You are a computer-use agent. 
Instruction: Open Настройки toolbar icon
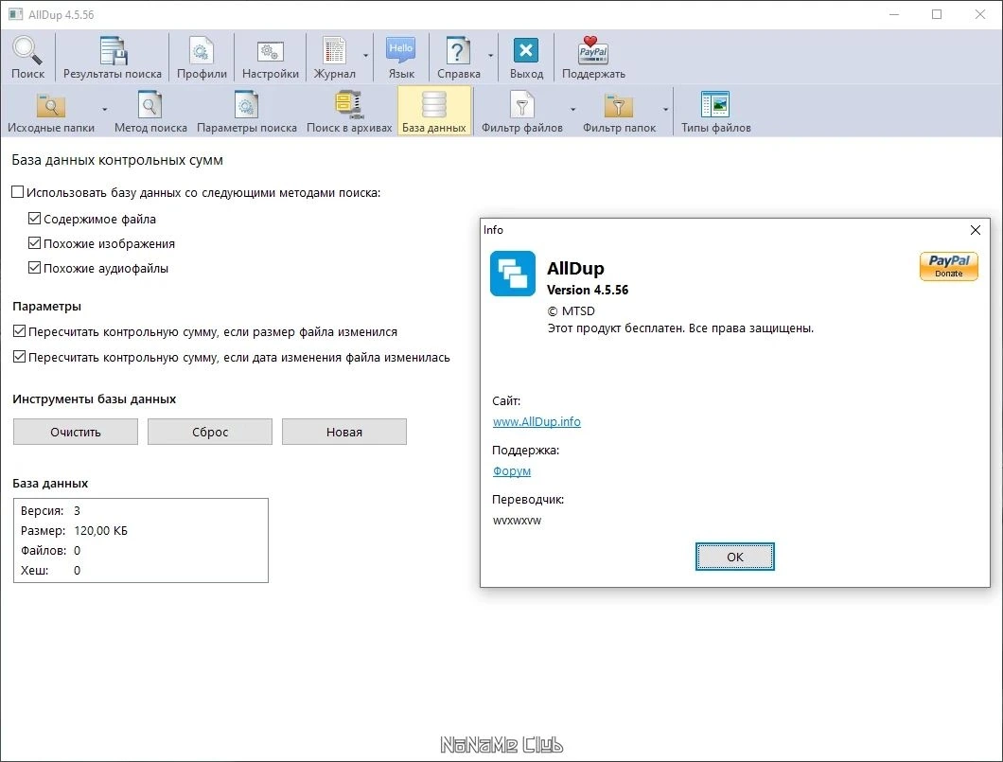[x=271, y=50]
